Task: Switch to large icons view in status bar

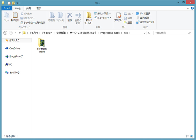Action: pos(191,136)
